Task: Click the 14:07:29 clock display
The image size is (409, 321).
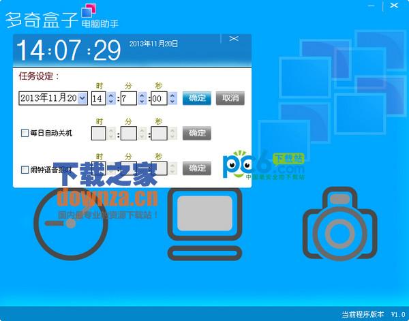Action: (69, 50)
